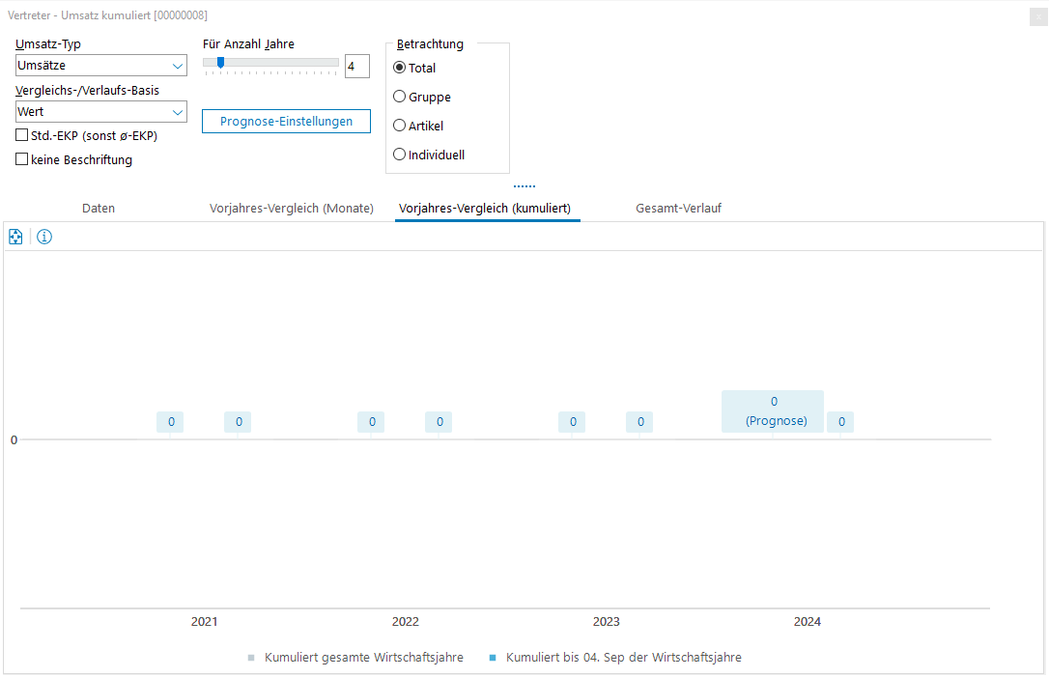Click the 'Kumuliert gesamte Wirtschaftsjahre' legend marker
The height and width of the screenshot is (678, 1049).
click(x=251, y=658)
